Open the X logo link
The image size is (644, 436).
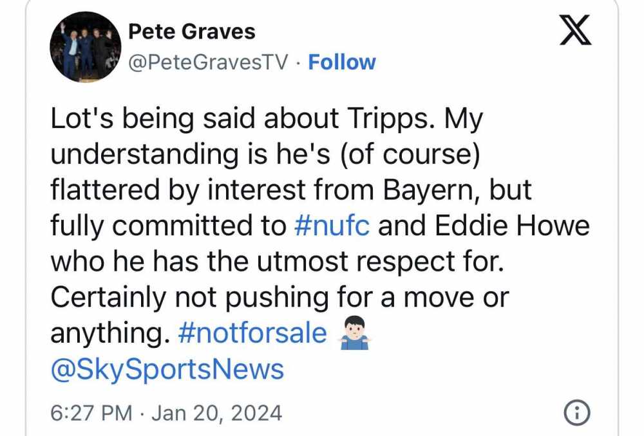point(575,30)
